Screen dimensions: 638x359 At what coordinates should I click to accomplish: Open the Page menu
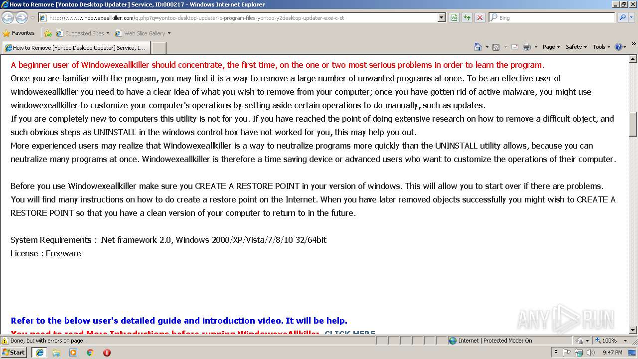point(551,47)
